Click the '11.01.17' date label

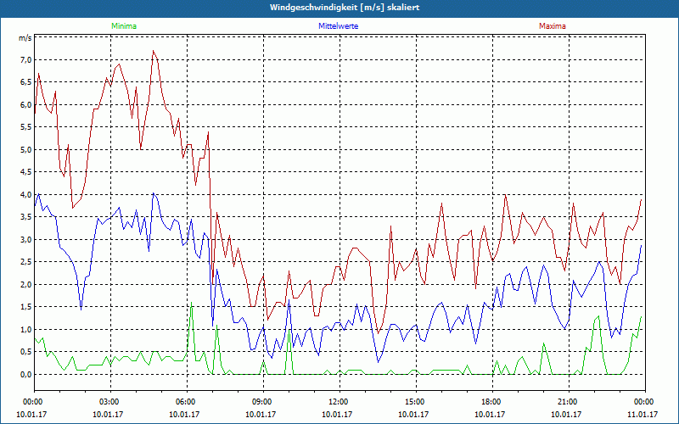(x=643, y=414)
